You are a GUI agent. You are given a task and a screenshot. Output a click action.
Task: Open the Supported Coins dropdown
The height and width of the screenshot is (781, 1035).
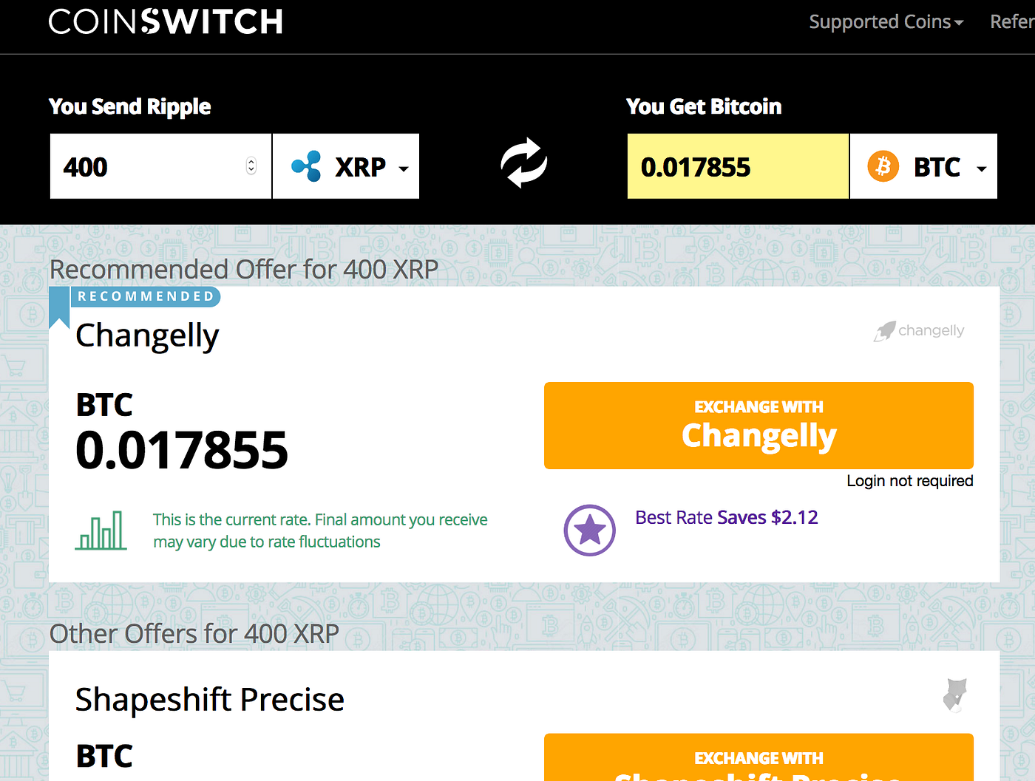(886, 21)
